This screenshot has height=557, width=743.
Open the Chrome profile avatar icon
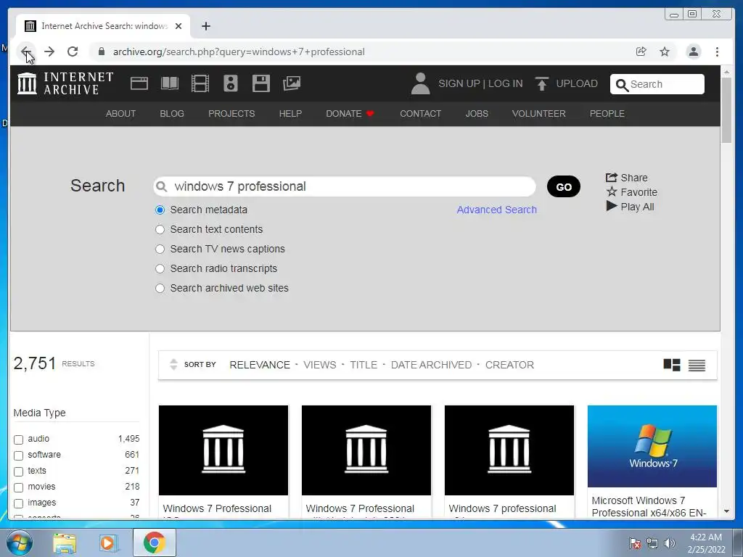pyautogui.click(x=693, y=51)
